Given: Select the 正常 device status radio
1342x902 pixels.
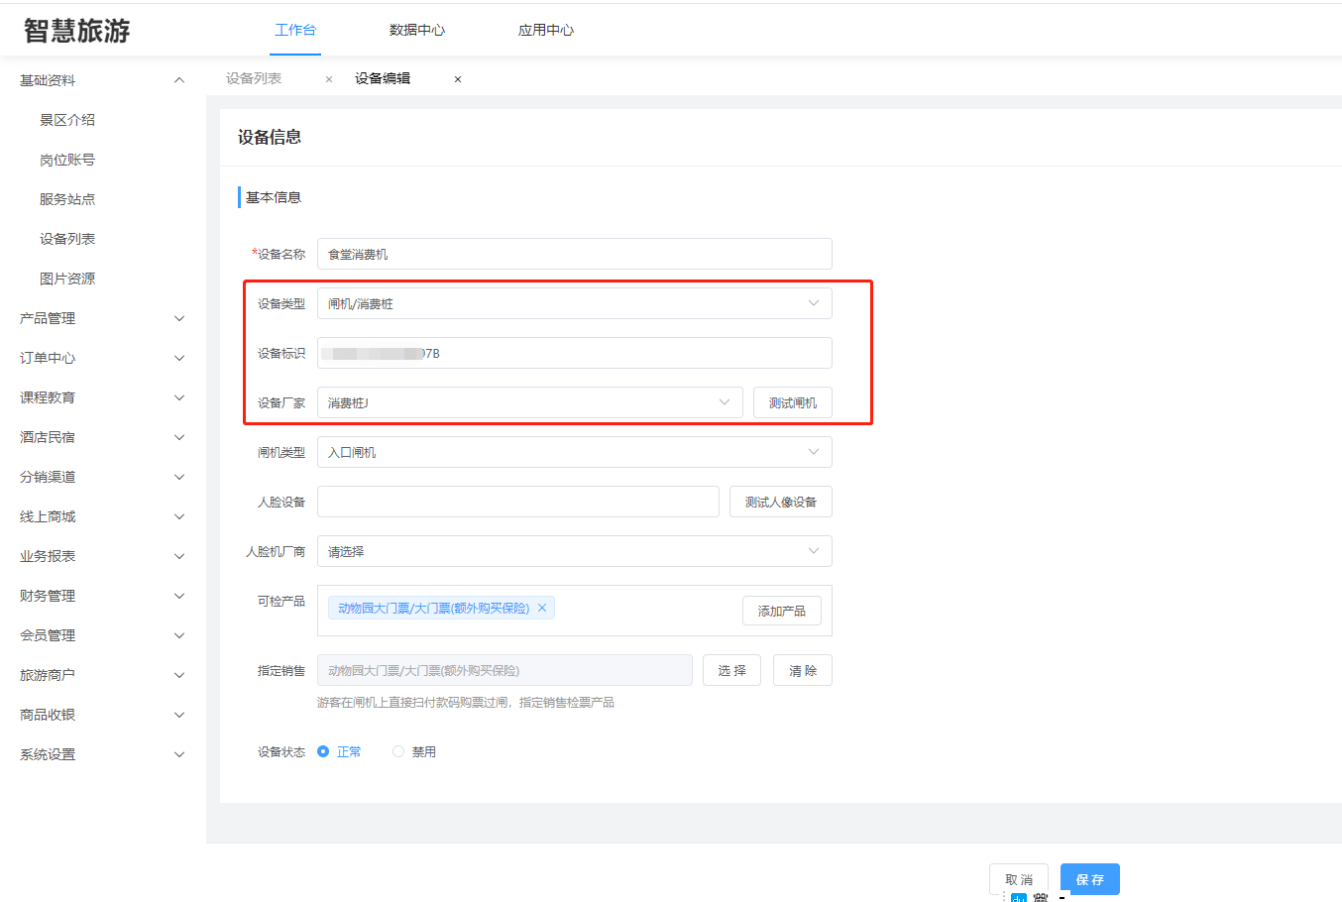Looking at the screenshot, I should coord(323,752).
